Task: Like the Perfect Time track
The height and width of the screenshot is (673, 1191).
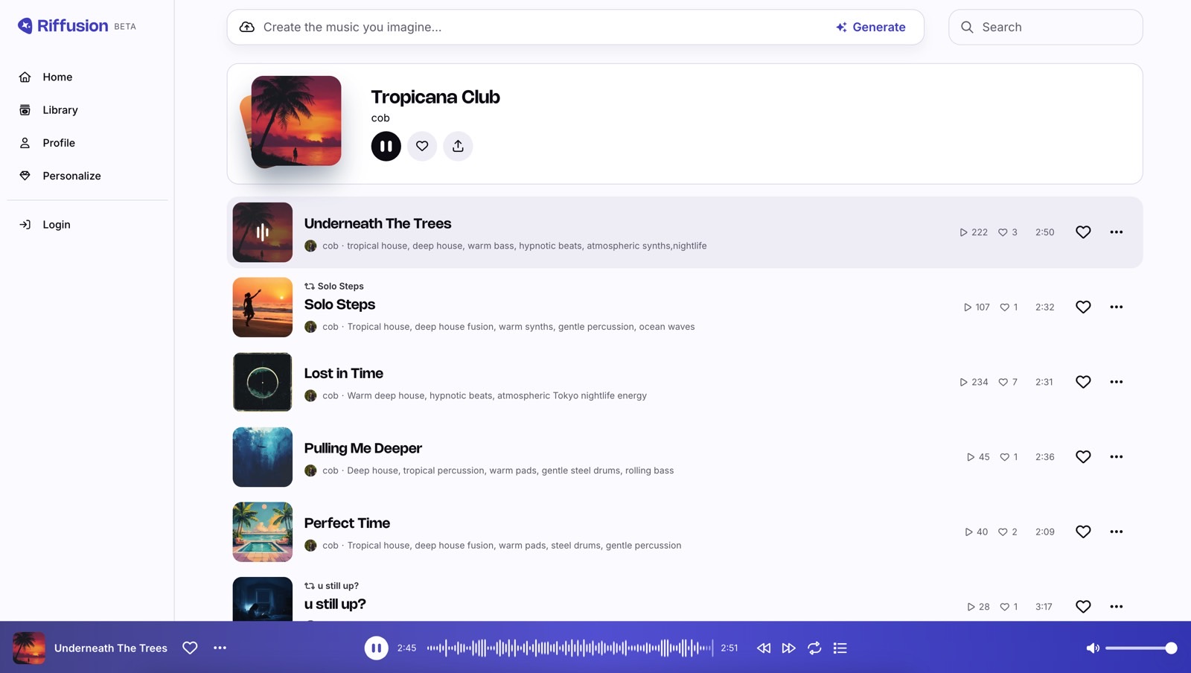Action: click(x=1083, y=532)
